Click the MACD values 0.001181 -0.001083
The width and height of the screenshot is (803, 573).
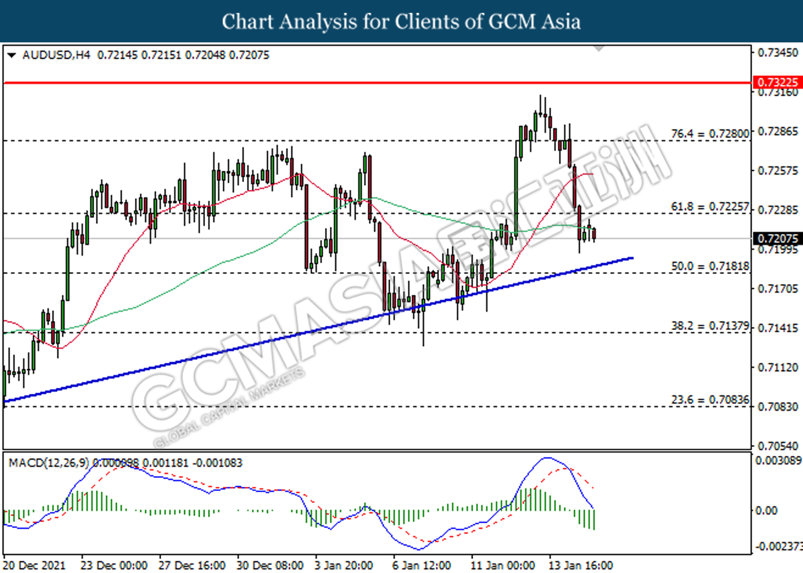(192, 463)
